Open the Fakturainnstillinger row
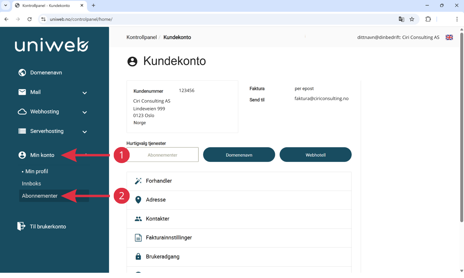464x278 pixels. [x=239, y=238]
